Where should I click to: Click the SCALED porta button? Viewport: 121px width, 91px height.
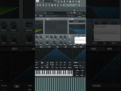click(x=82, y=70)
